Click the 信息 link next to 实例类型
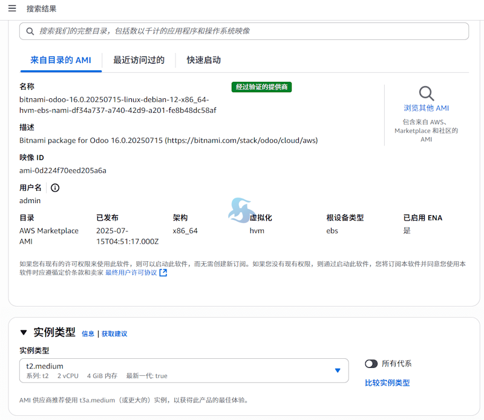This screenshot has width=484, height=420. 88,334
